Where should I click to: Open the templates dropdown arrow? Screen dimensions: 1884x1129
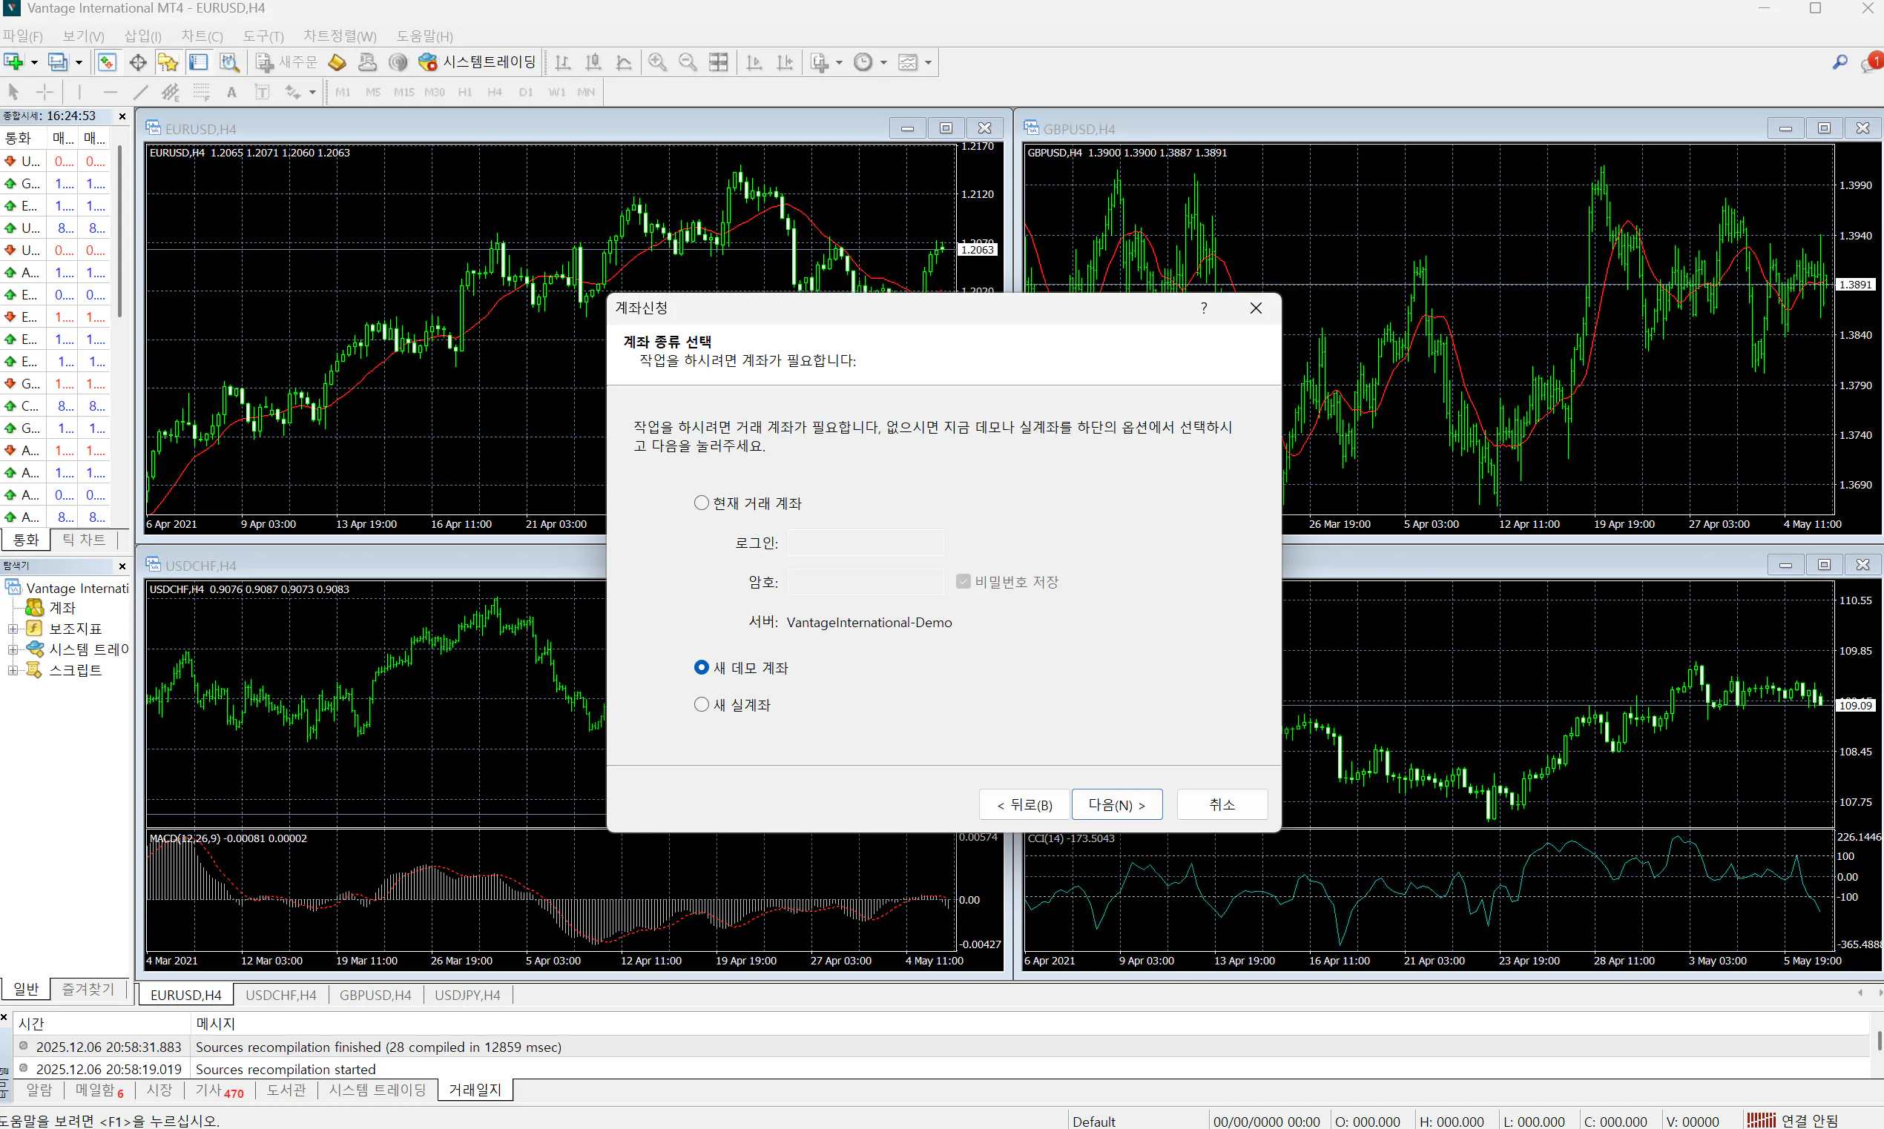928,62
